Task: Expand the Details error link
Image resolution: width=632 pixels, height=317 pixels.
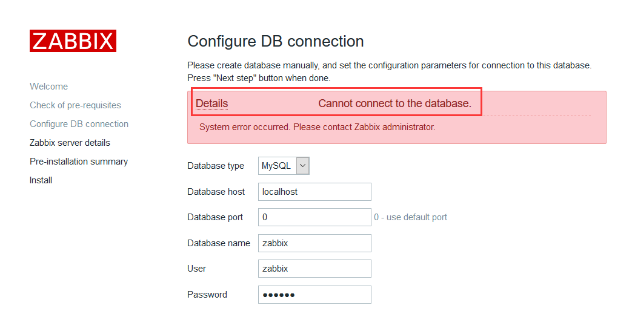Action: (x=211, y=103)
